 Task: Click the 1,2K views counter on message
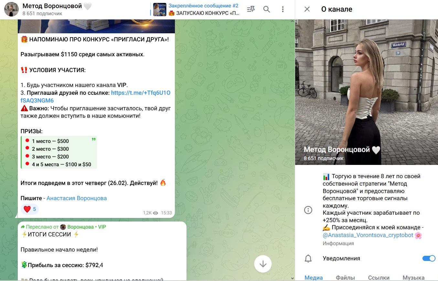pyautogui.click(x=150, y=213)
